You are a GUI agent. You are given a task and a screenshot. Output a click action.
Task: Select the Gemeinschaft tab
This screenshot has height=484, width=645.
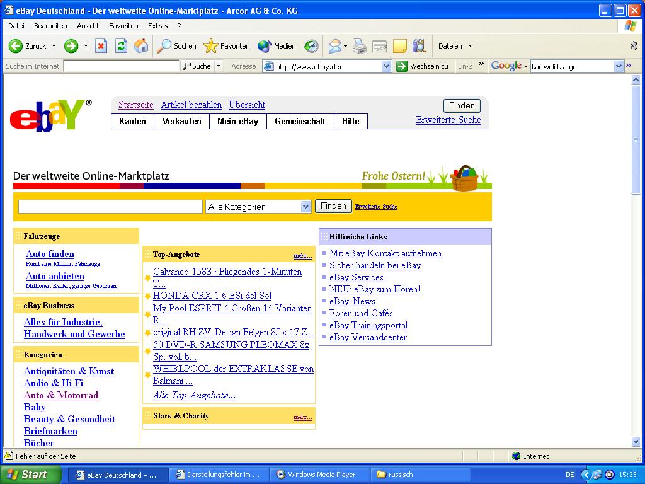[x=300, y=121]
